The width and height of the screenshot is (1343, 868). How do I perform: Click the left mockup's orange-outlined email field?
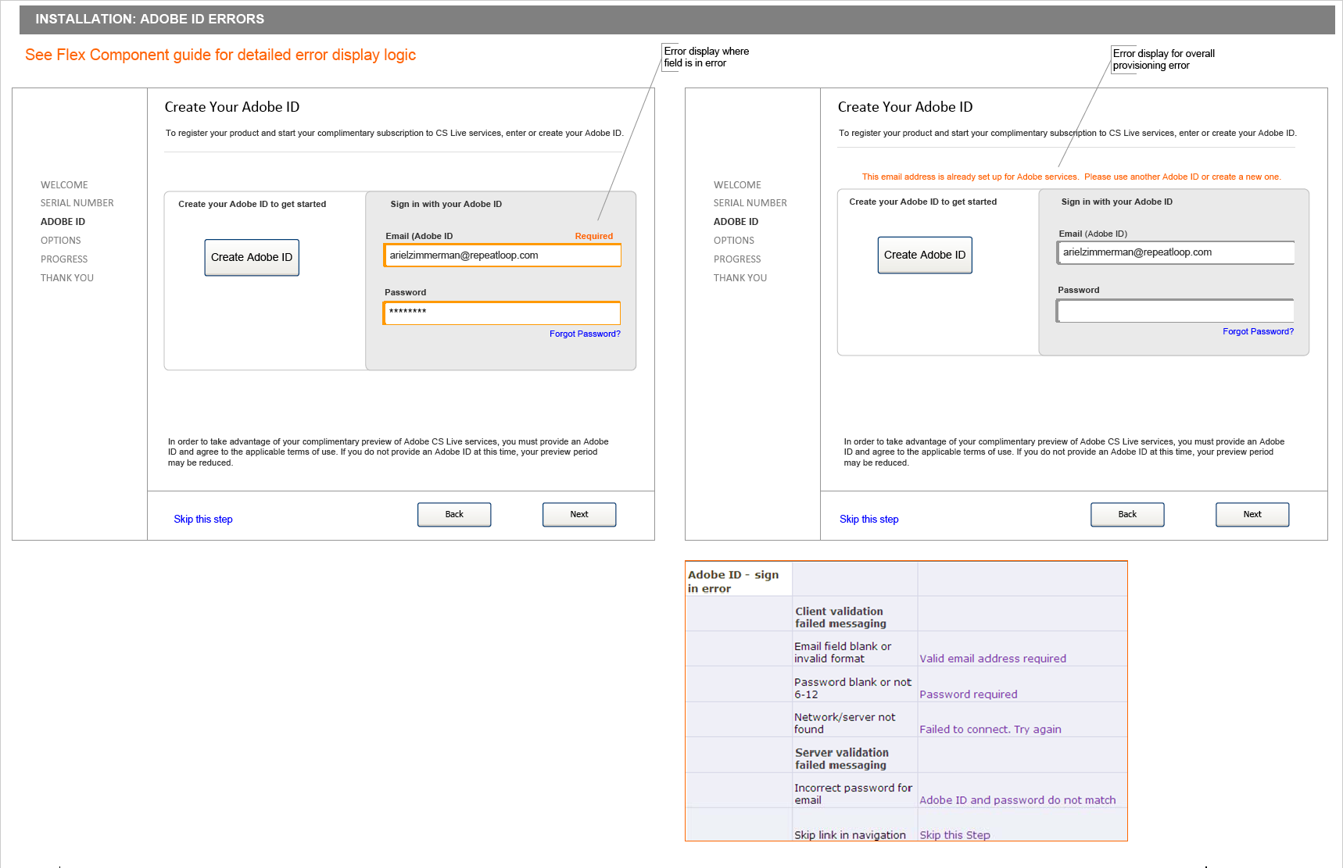click(503, 255)
